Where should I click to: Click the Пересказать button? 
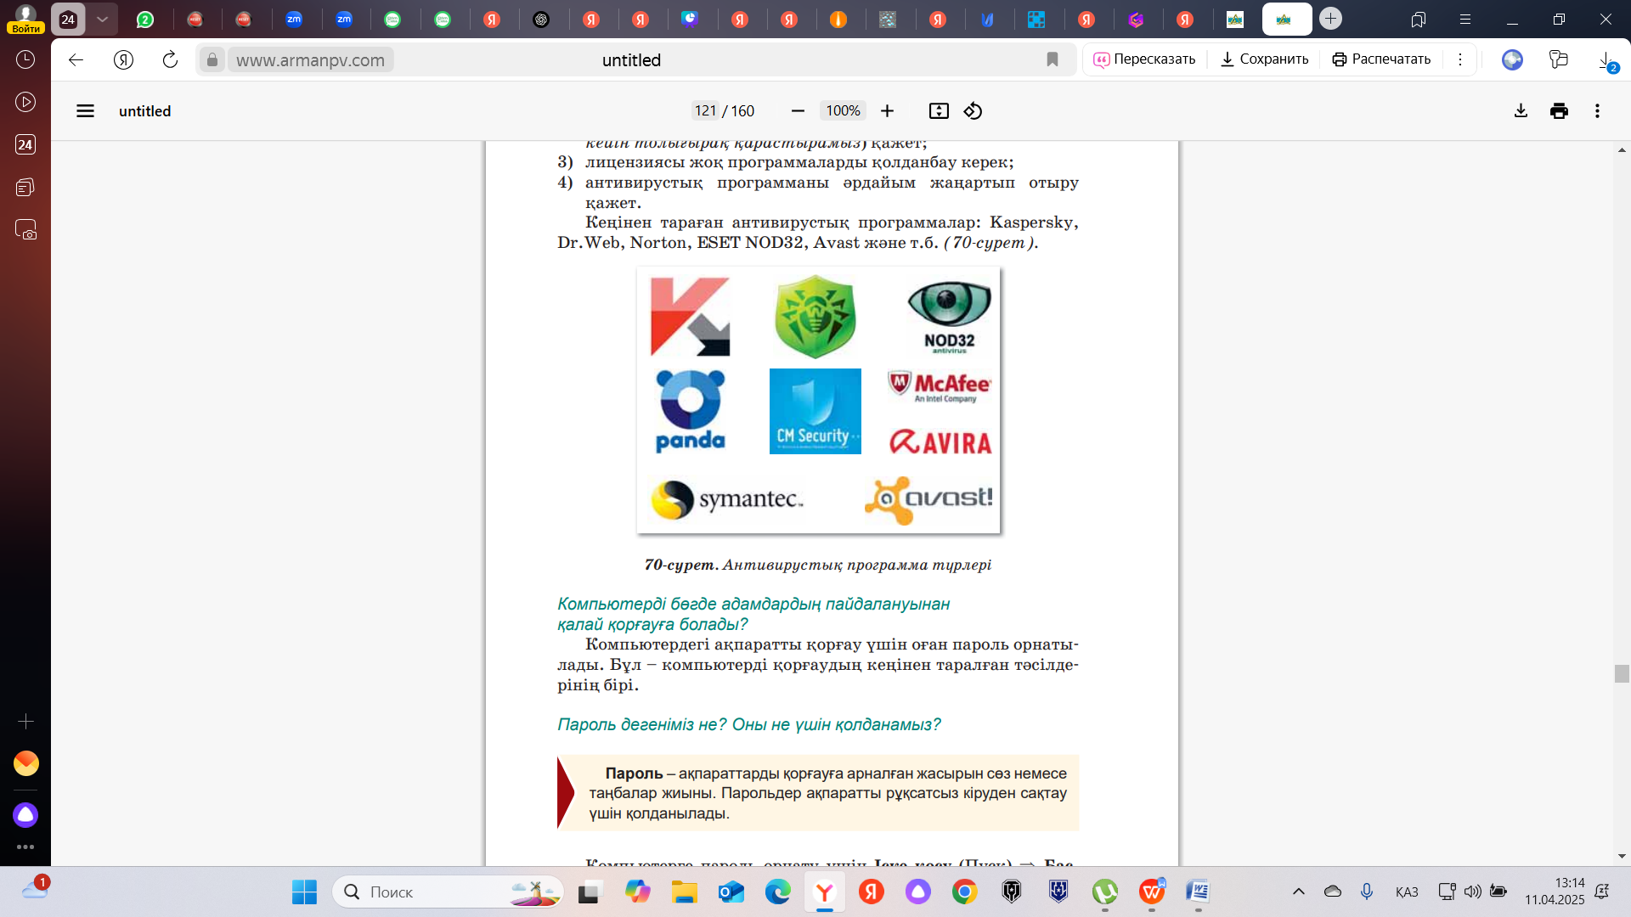coord(1144,59)
